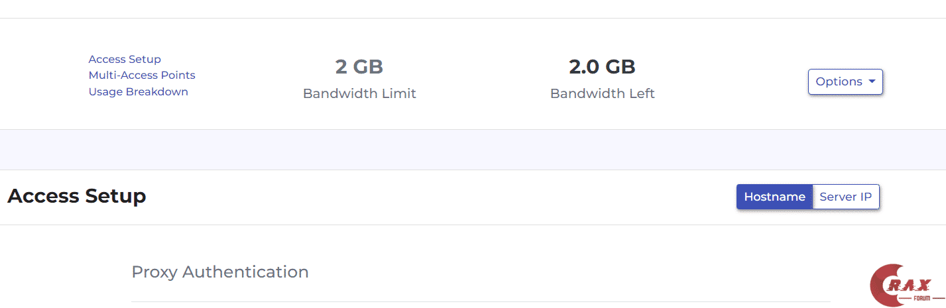Click the Bandwidth Left label

(602, 94)
